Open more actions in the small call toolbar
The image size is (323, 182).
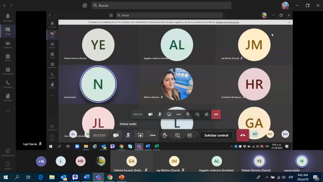pyautogui.click(x=179, y=114)
